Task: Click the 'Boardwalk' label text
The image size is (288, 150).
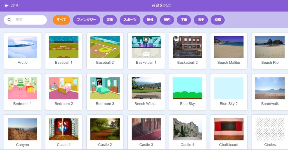Action: click(270, 104)
